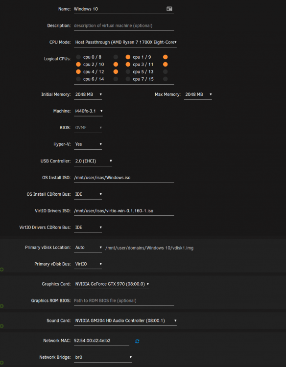Click the path '/mnt/user/domains/Windows 10/vdisk1.img'
The image size is (286, 367).
tap(149, 248)
